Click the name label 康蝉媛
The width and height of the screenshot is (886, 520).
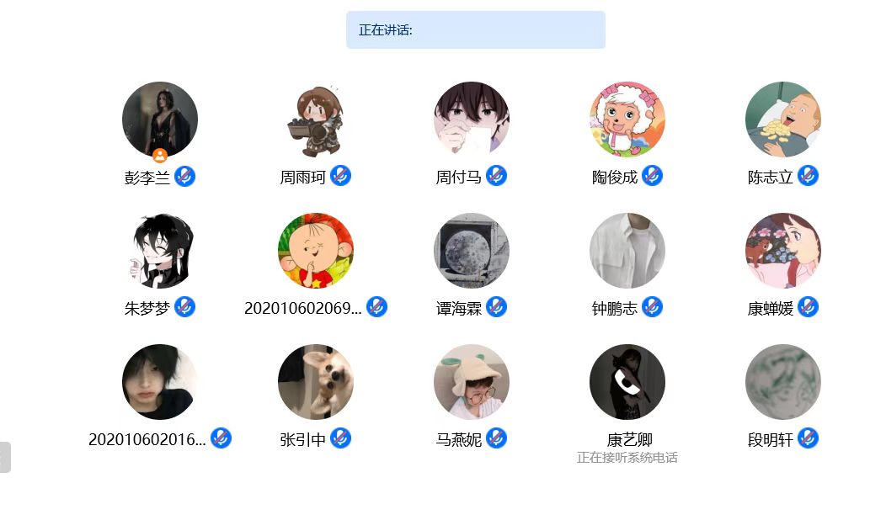coord(770,308)
